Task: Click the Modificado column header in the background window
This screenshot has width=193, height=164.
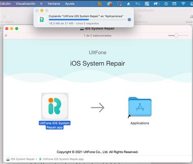Action: [145, 10]
